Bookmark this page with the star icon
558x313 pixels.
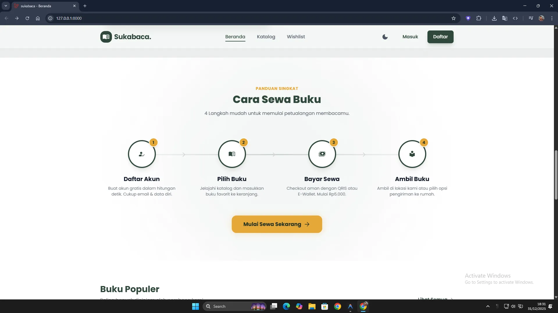(453, 18)
